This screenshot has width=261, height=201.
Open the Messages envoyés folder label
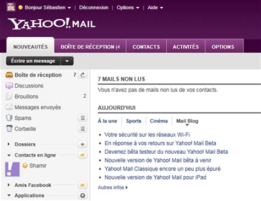click(x=37, y=107)
